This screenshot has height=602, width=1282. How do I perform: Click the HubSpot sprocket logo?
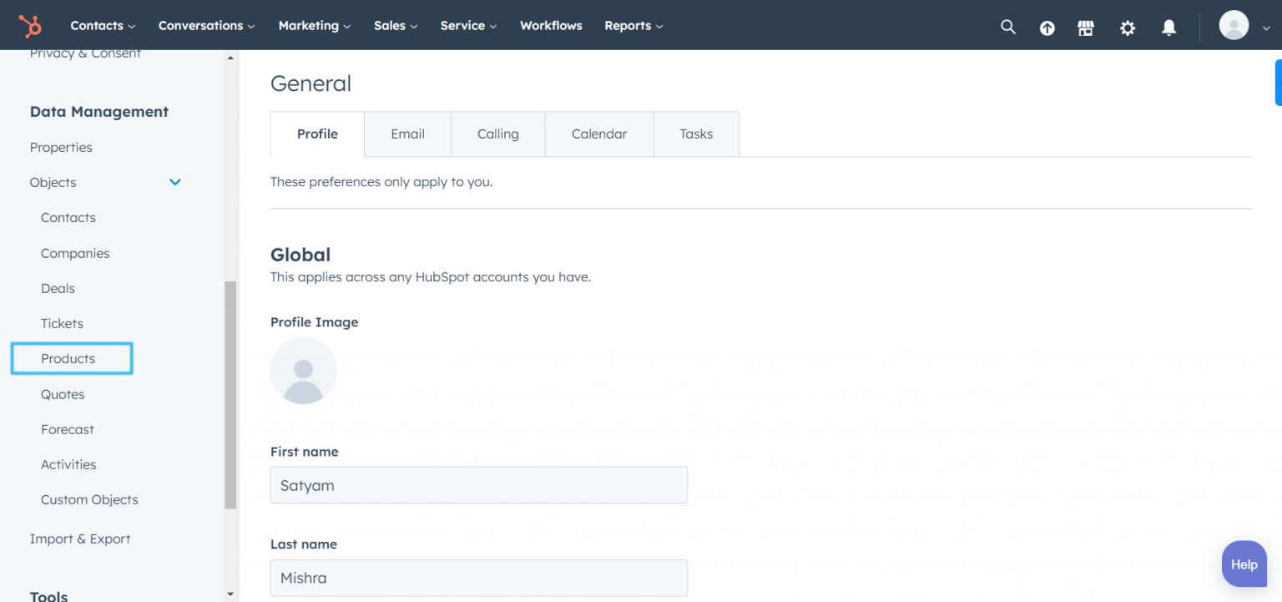point(32,25)
